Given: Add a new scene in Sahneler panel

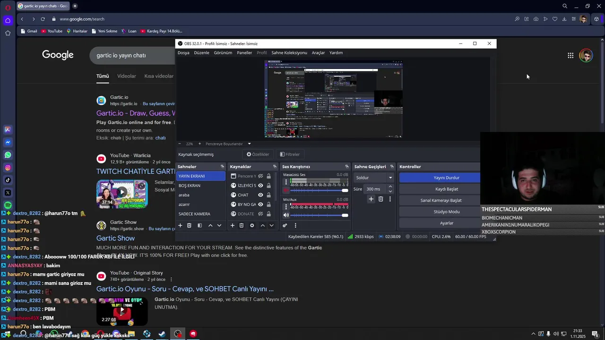Looking at the screenshot, I should [180, 226].
